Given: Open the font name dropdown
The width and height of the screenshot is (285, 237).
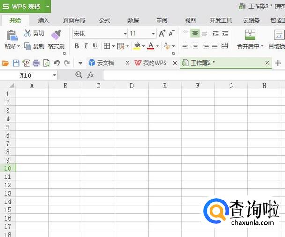Looking at the screenshot, I should click(125, 34).
